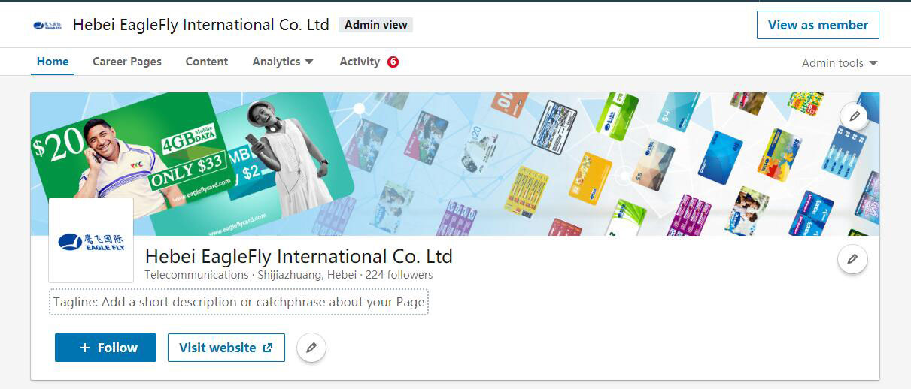Viewport: 911px width, 389px height.
Task: Click the Follow button
Action: pos(105,348)
